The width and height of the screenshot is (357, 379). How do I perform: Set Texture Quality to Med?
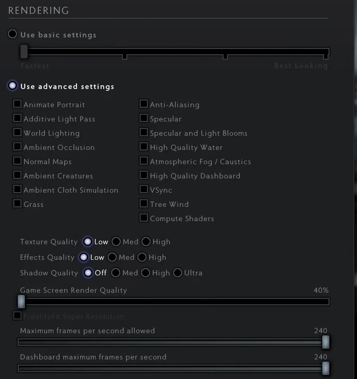click(116, 242)
